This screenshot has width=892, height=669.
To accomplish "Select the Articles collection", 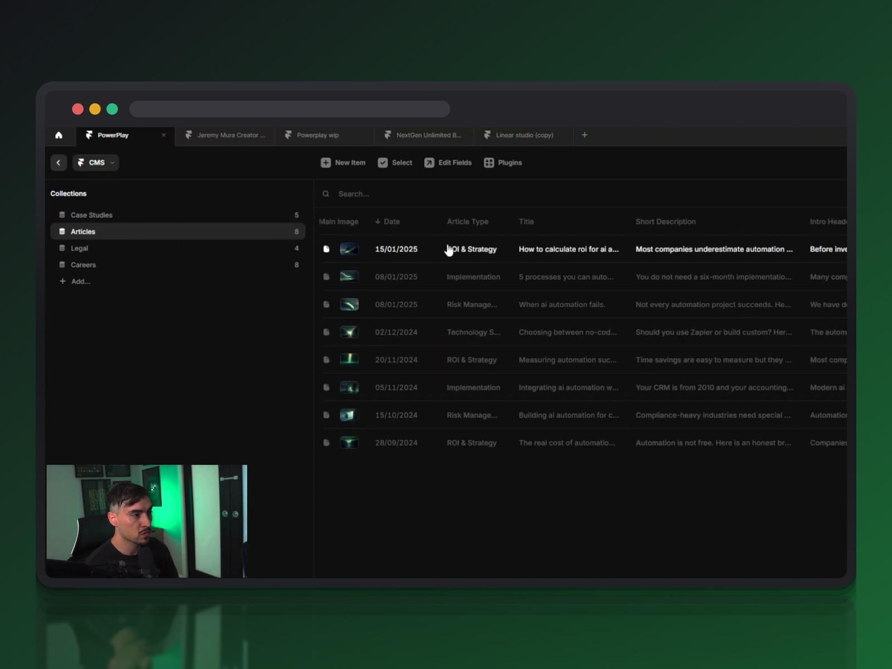I will point(178,231).
